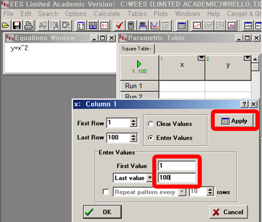Click the Solve Table toolbar icon
Viewport: 262px width, 222px height.
click(x=142, y=25)
